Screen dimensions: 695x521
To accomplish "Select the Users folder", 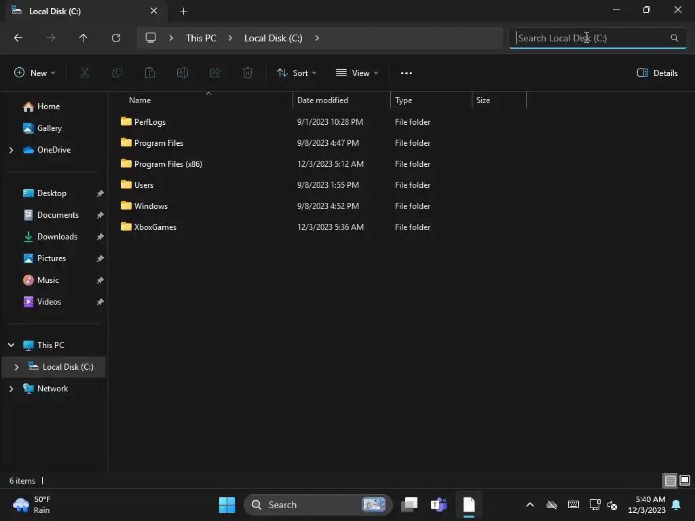I will coord(144,185).
